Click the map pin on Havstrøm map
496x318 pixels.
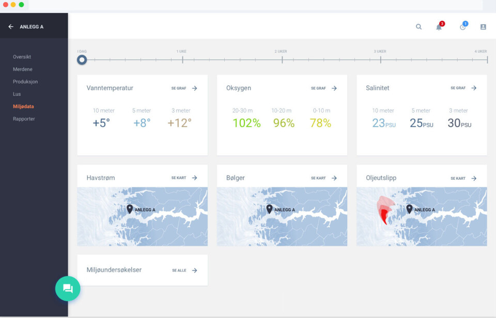pos(130,209)
